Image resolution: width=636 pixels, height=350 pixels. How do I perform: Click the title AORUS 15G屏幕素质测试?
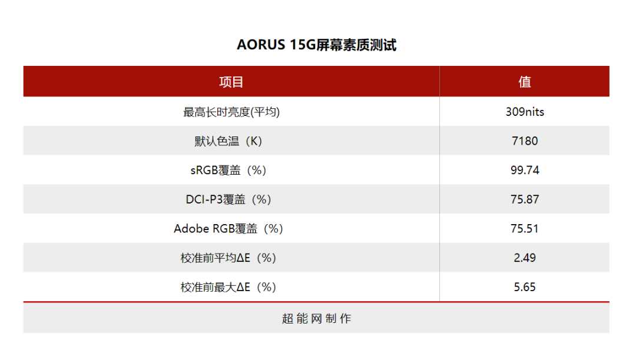(x=316, y=45)
